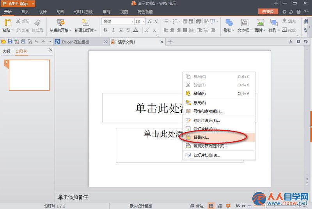Open the 审阅 ribbon tab

(106, 12)
